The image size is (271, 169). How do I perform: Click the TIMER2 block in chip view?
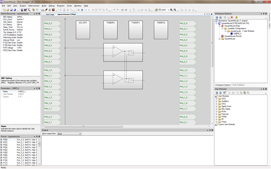coord(161,30)
